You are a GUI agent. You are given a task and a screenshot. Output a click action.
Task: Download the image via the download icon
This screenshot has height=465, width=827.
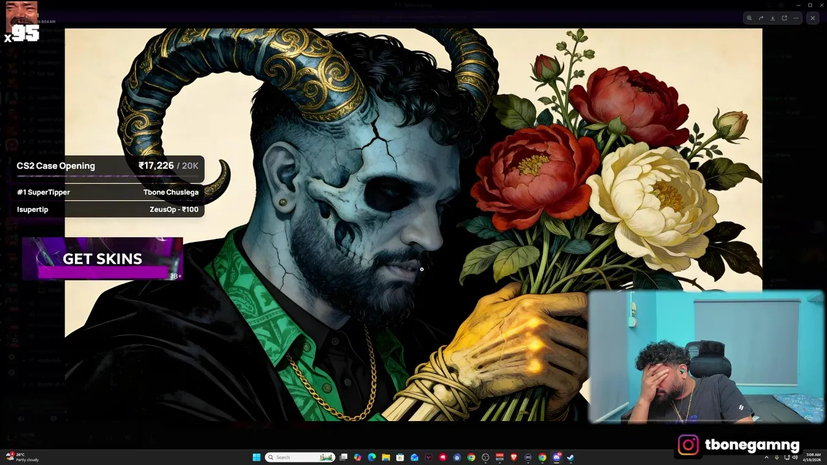(x=773, y=18)
